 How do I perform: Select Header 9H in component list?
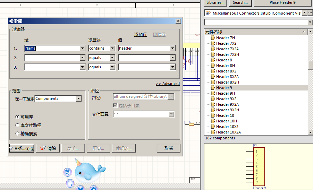click(225, 93)
